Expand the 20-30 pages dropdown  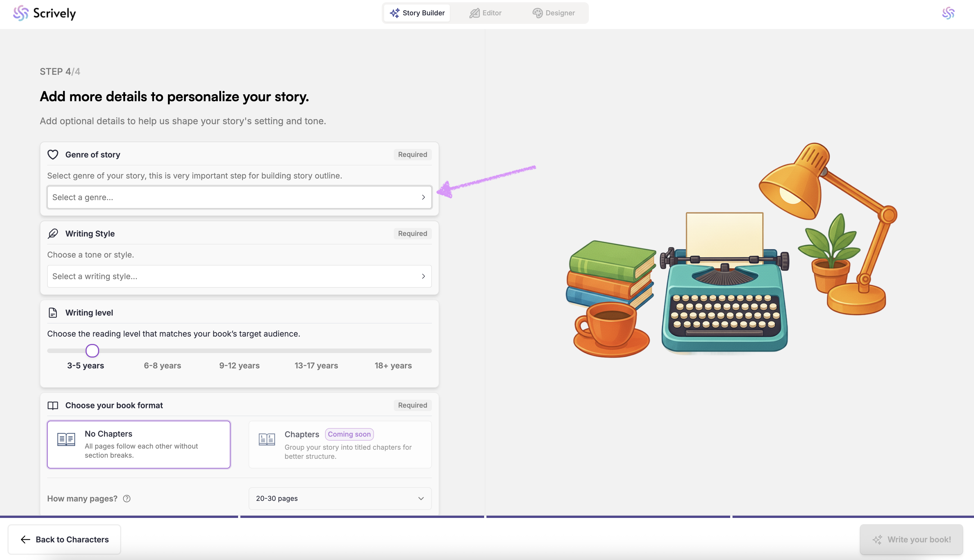click(x=340, y=499)
